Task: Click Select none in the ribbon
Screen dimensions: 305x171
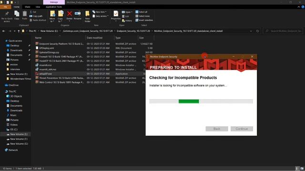Action: point(142,16)
